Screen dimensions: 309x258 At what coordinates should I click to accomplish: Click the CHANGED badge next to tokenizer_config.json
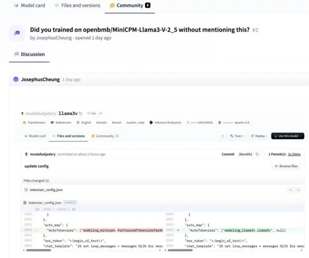(x=71, y=203)
